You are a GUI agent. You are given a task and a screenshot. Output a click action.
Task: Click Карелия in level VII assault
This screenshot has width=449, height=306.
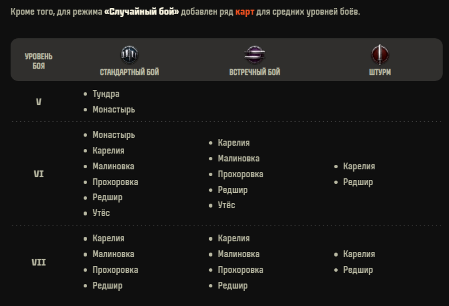pos(359,254)
